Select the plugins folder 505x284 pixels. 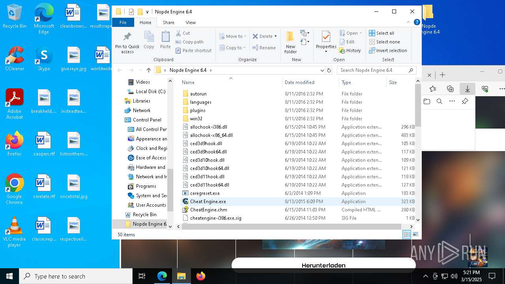pos(198,110)
